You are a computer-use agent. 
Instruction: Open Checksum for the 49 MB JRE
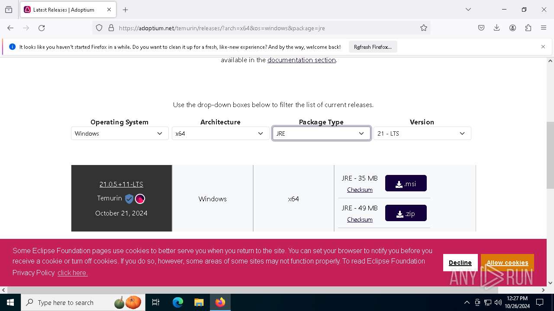(x=360, y=219)
